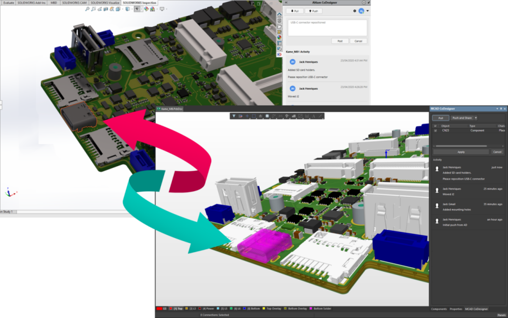508x318 pixels.
Task: Open the File Explorer folder icon in task pane
Action: 279,26
